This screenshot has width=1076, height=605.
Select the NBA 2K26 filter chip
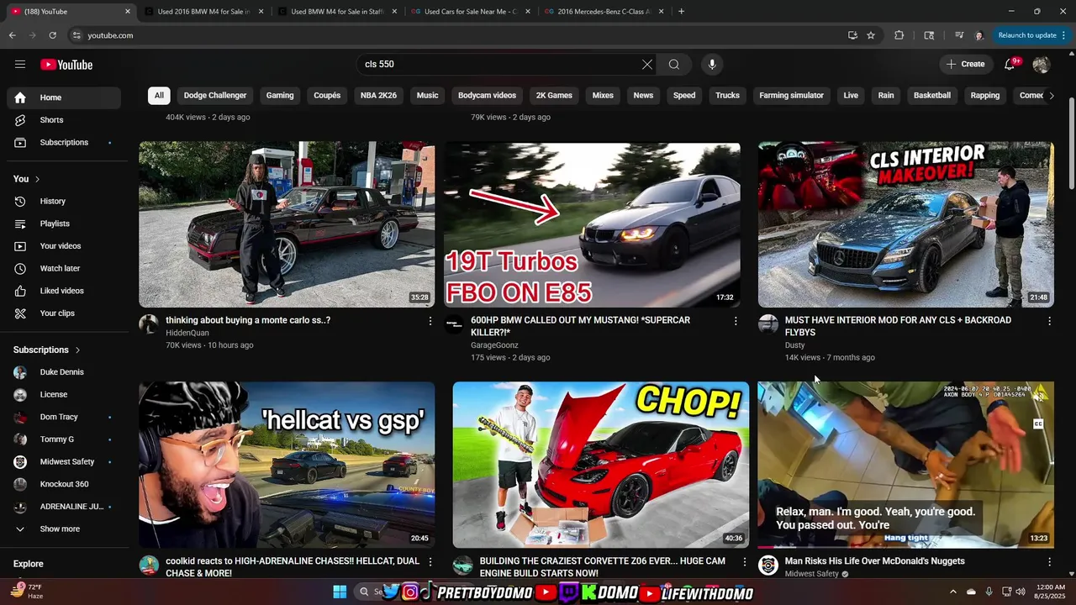(378, 96)
